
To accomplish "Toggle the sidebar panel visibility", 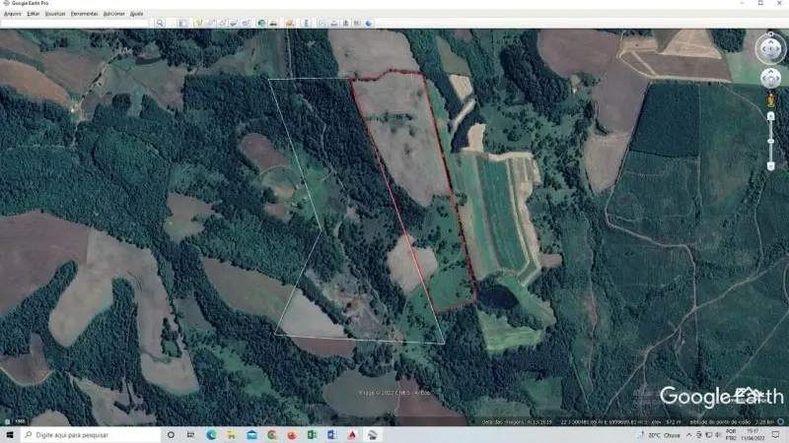I will click(183, 23).
